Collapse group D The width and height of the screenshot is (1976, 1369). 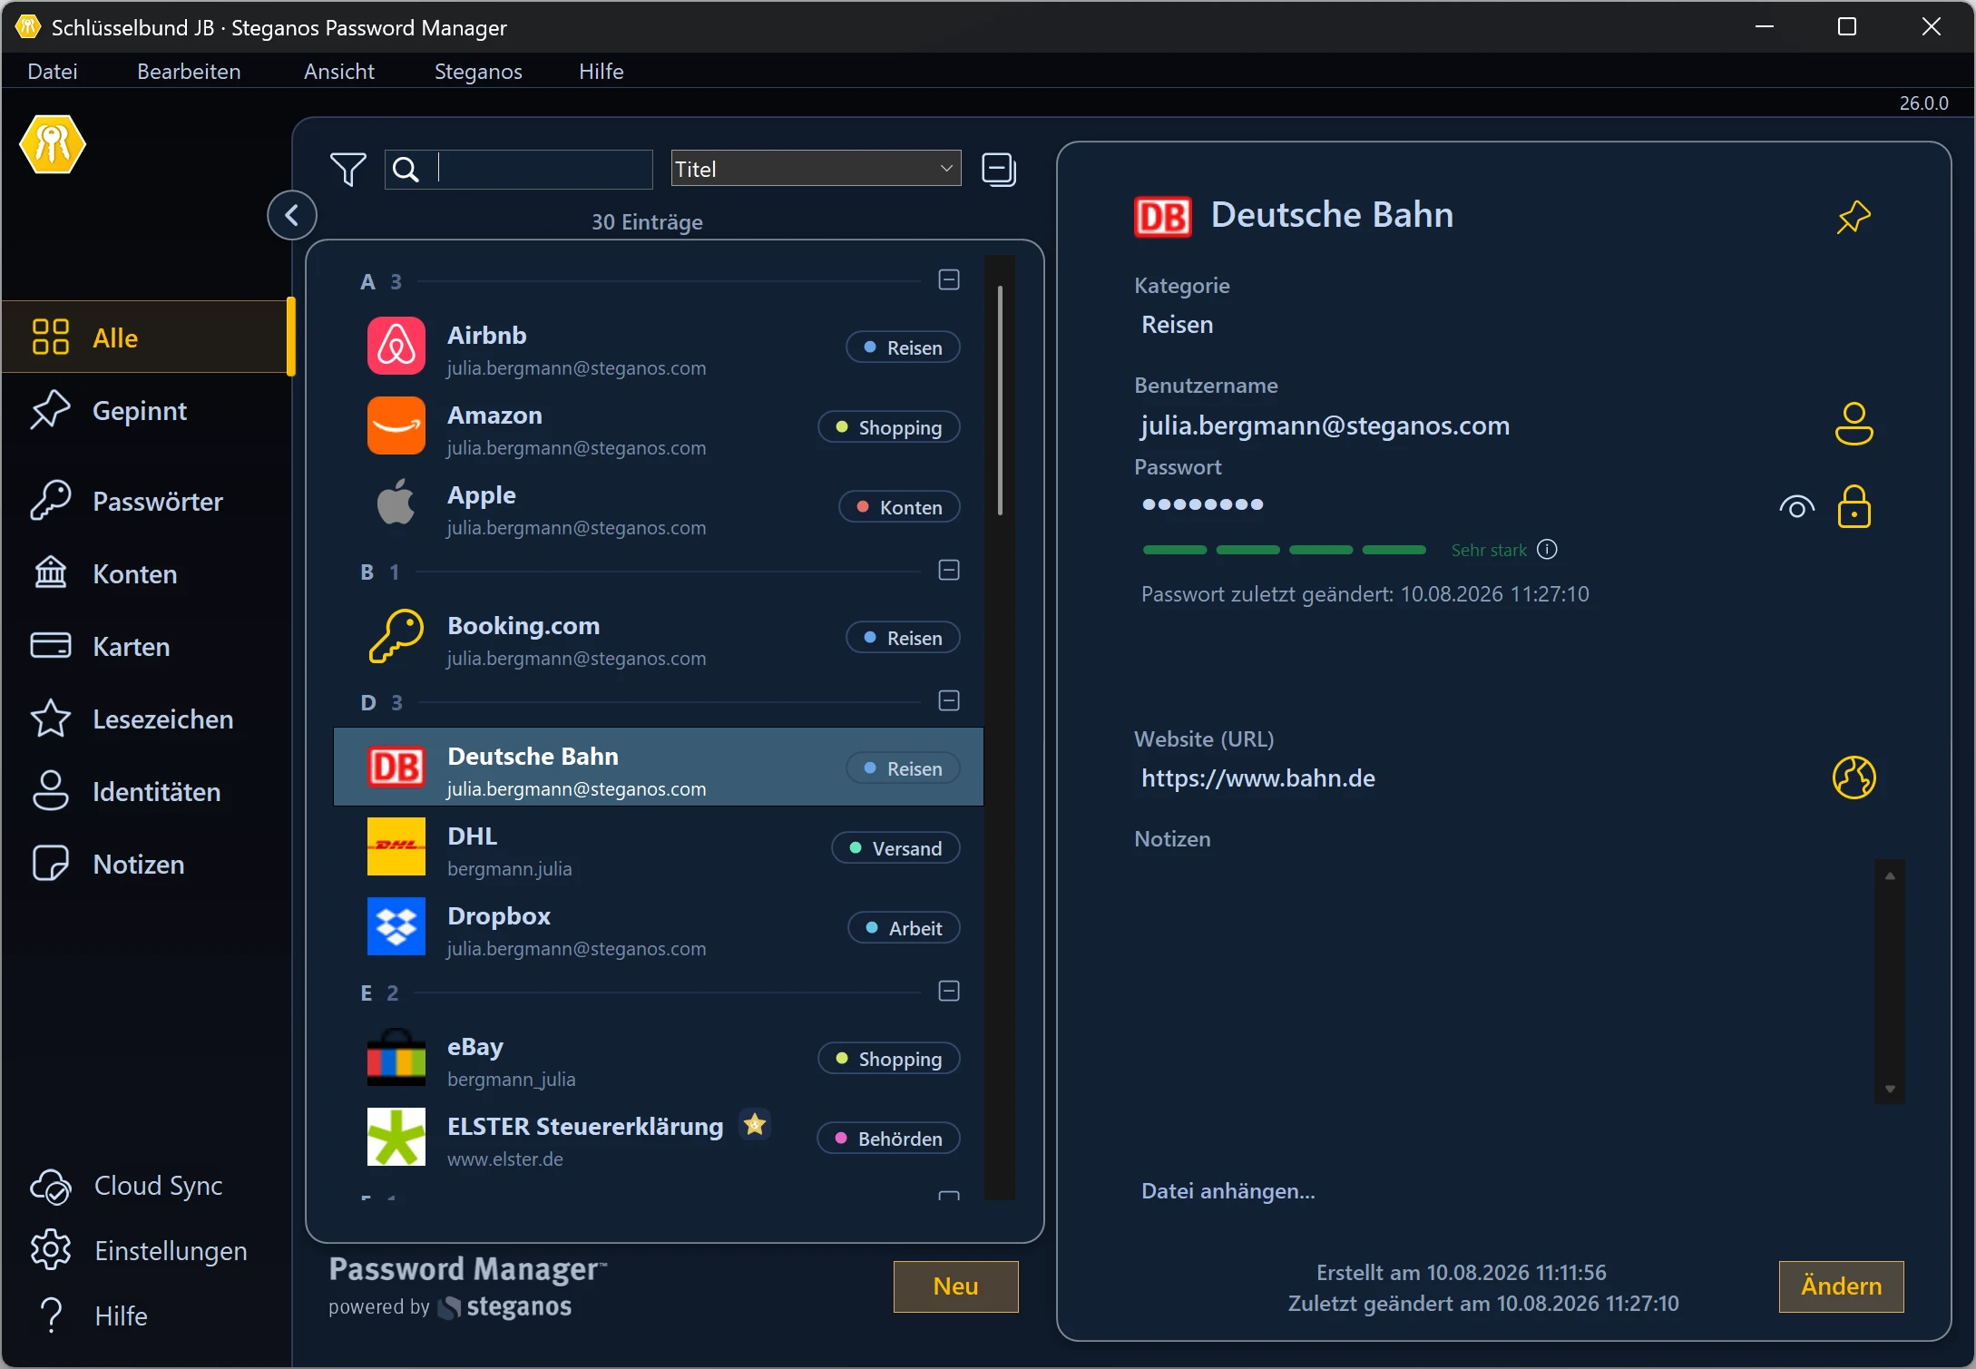(949, 701)
